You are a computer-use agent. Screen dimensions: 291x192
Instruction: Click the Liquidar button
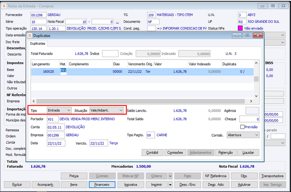click(x=248, y=152)
